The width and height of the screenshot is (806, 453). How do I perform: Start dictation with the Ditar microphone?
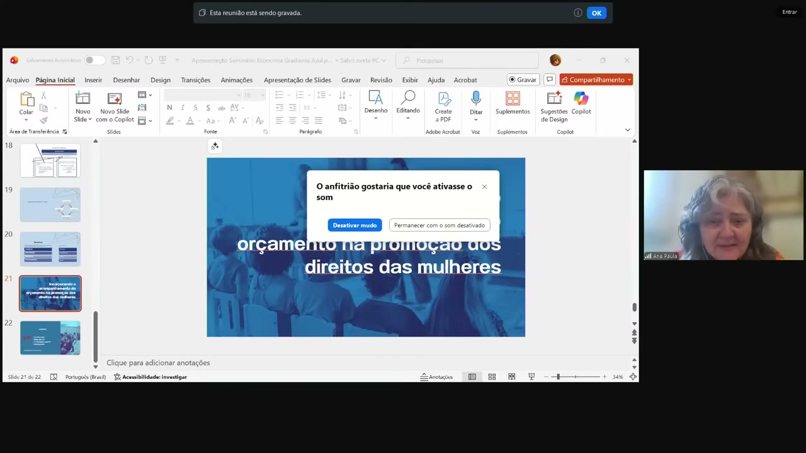476,98
